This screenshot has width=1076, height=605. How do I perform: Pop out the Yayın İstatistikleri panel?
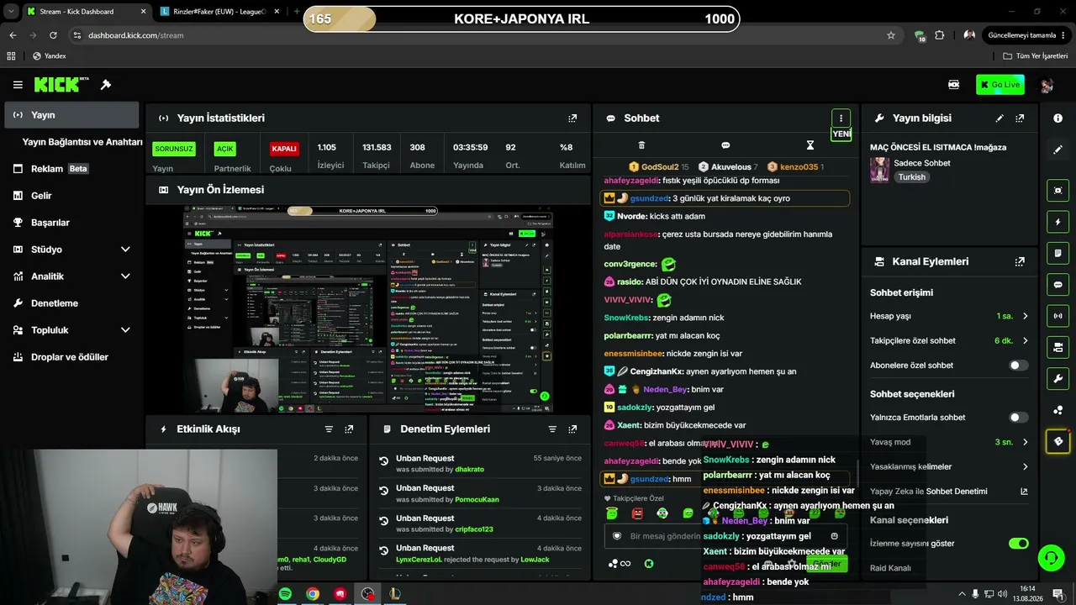pyautogui.click(x=572, y=118)
